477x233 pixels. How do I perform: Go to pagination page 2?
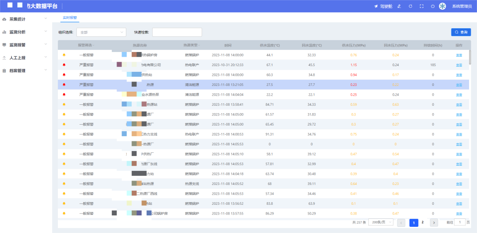[423, 222]
